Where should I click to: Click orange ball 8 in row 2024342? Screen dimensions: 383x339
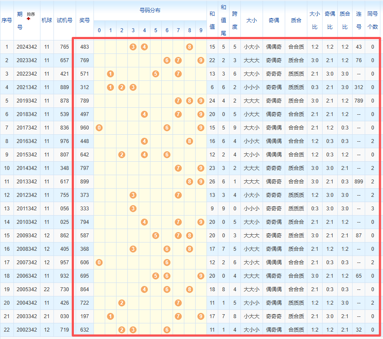click(190, 47)
